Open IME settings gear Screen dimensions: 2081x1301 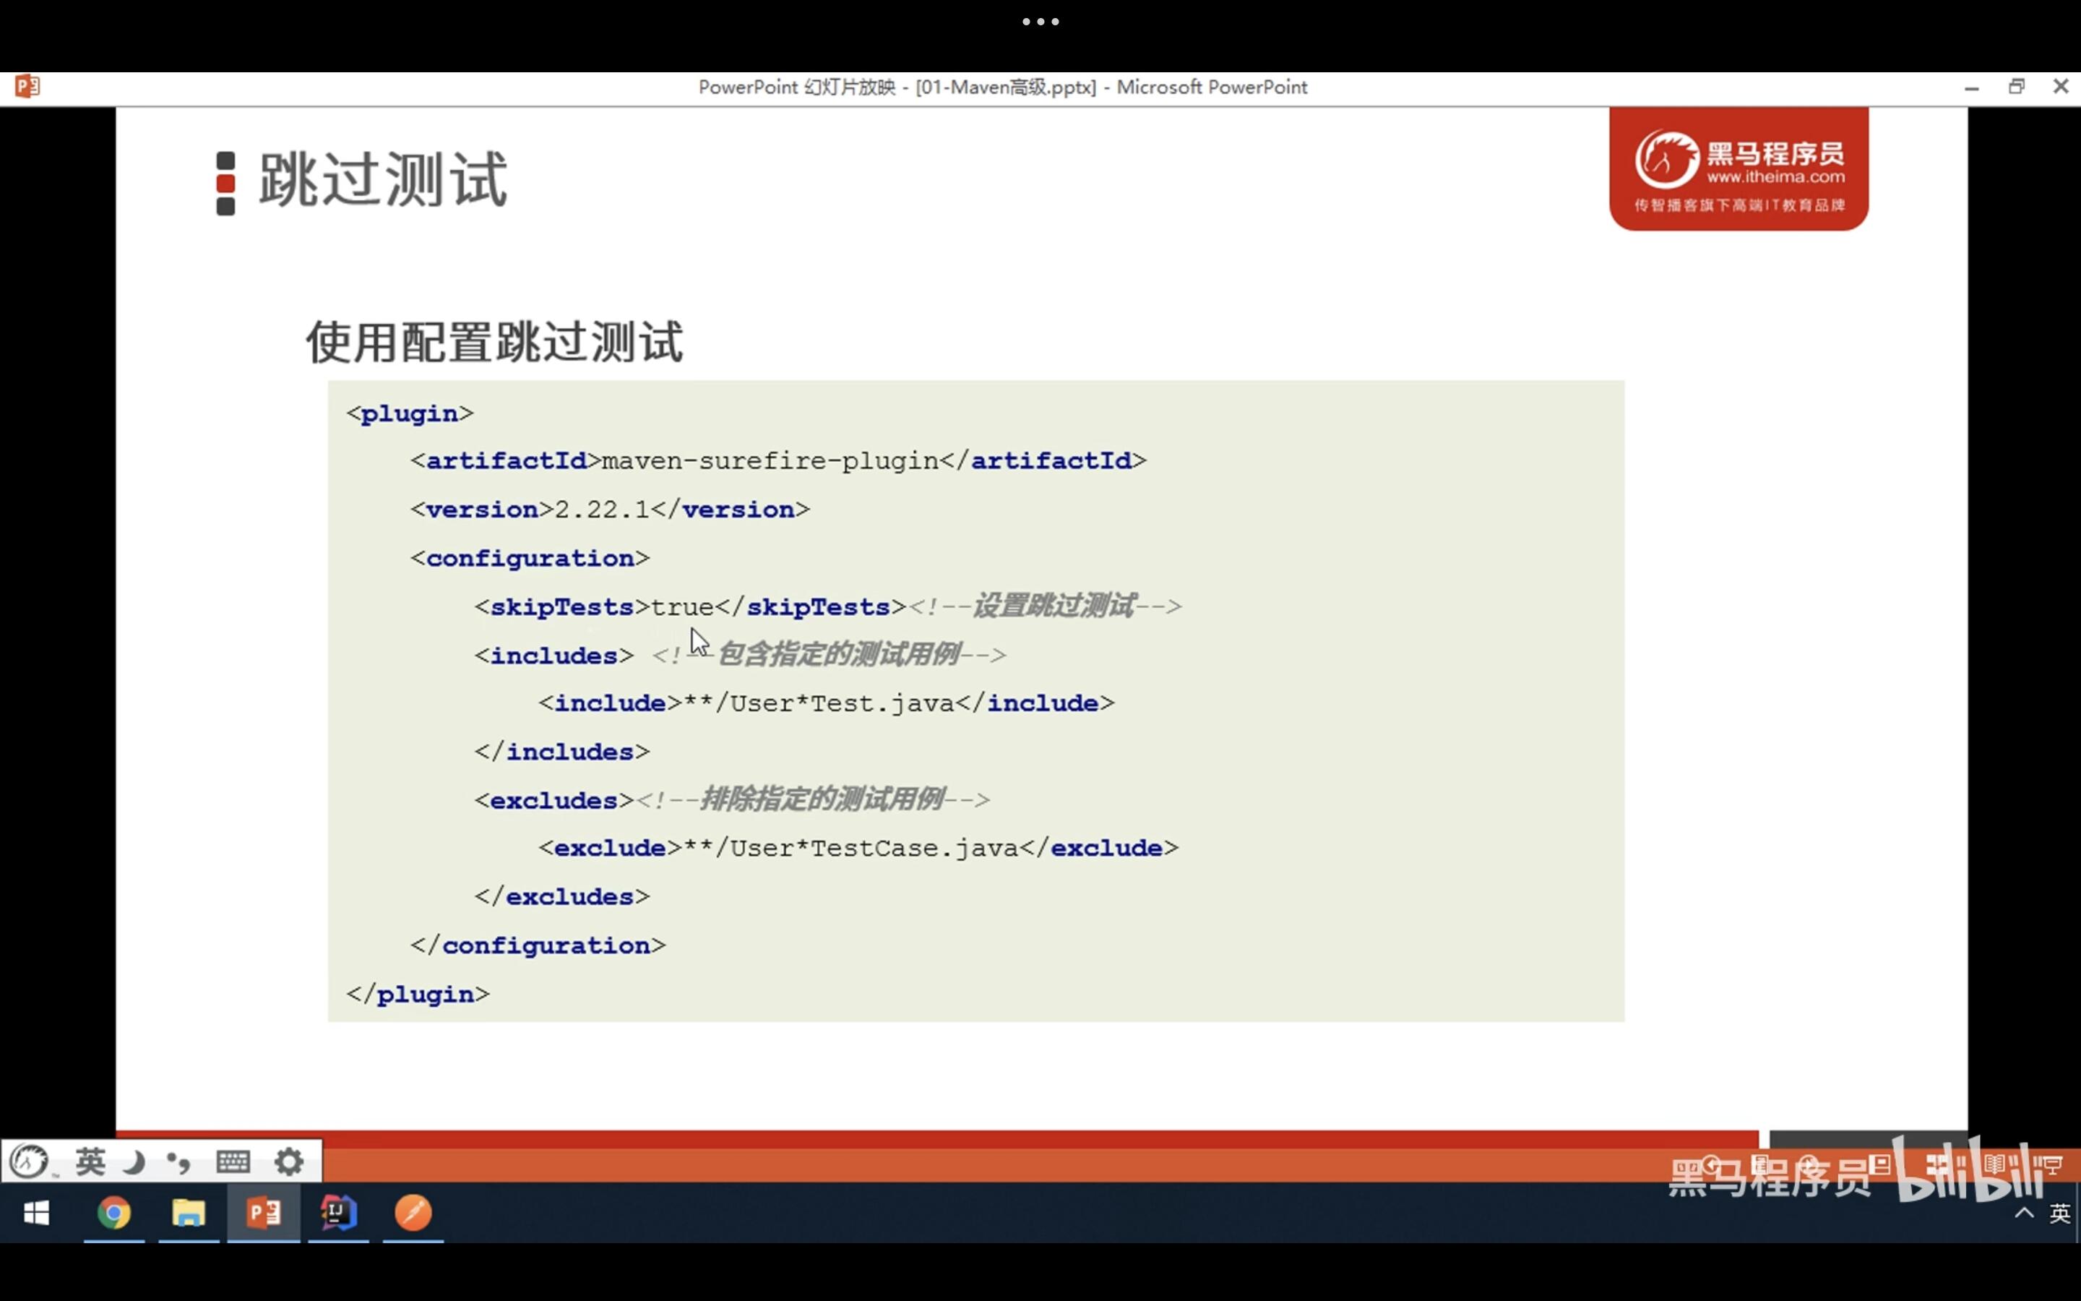289,1162
